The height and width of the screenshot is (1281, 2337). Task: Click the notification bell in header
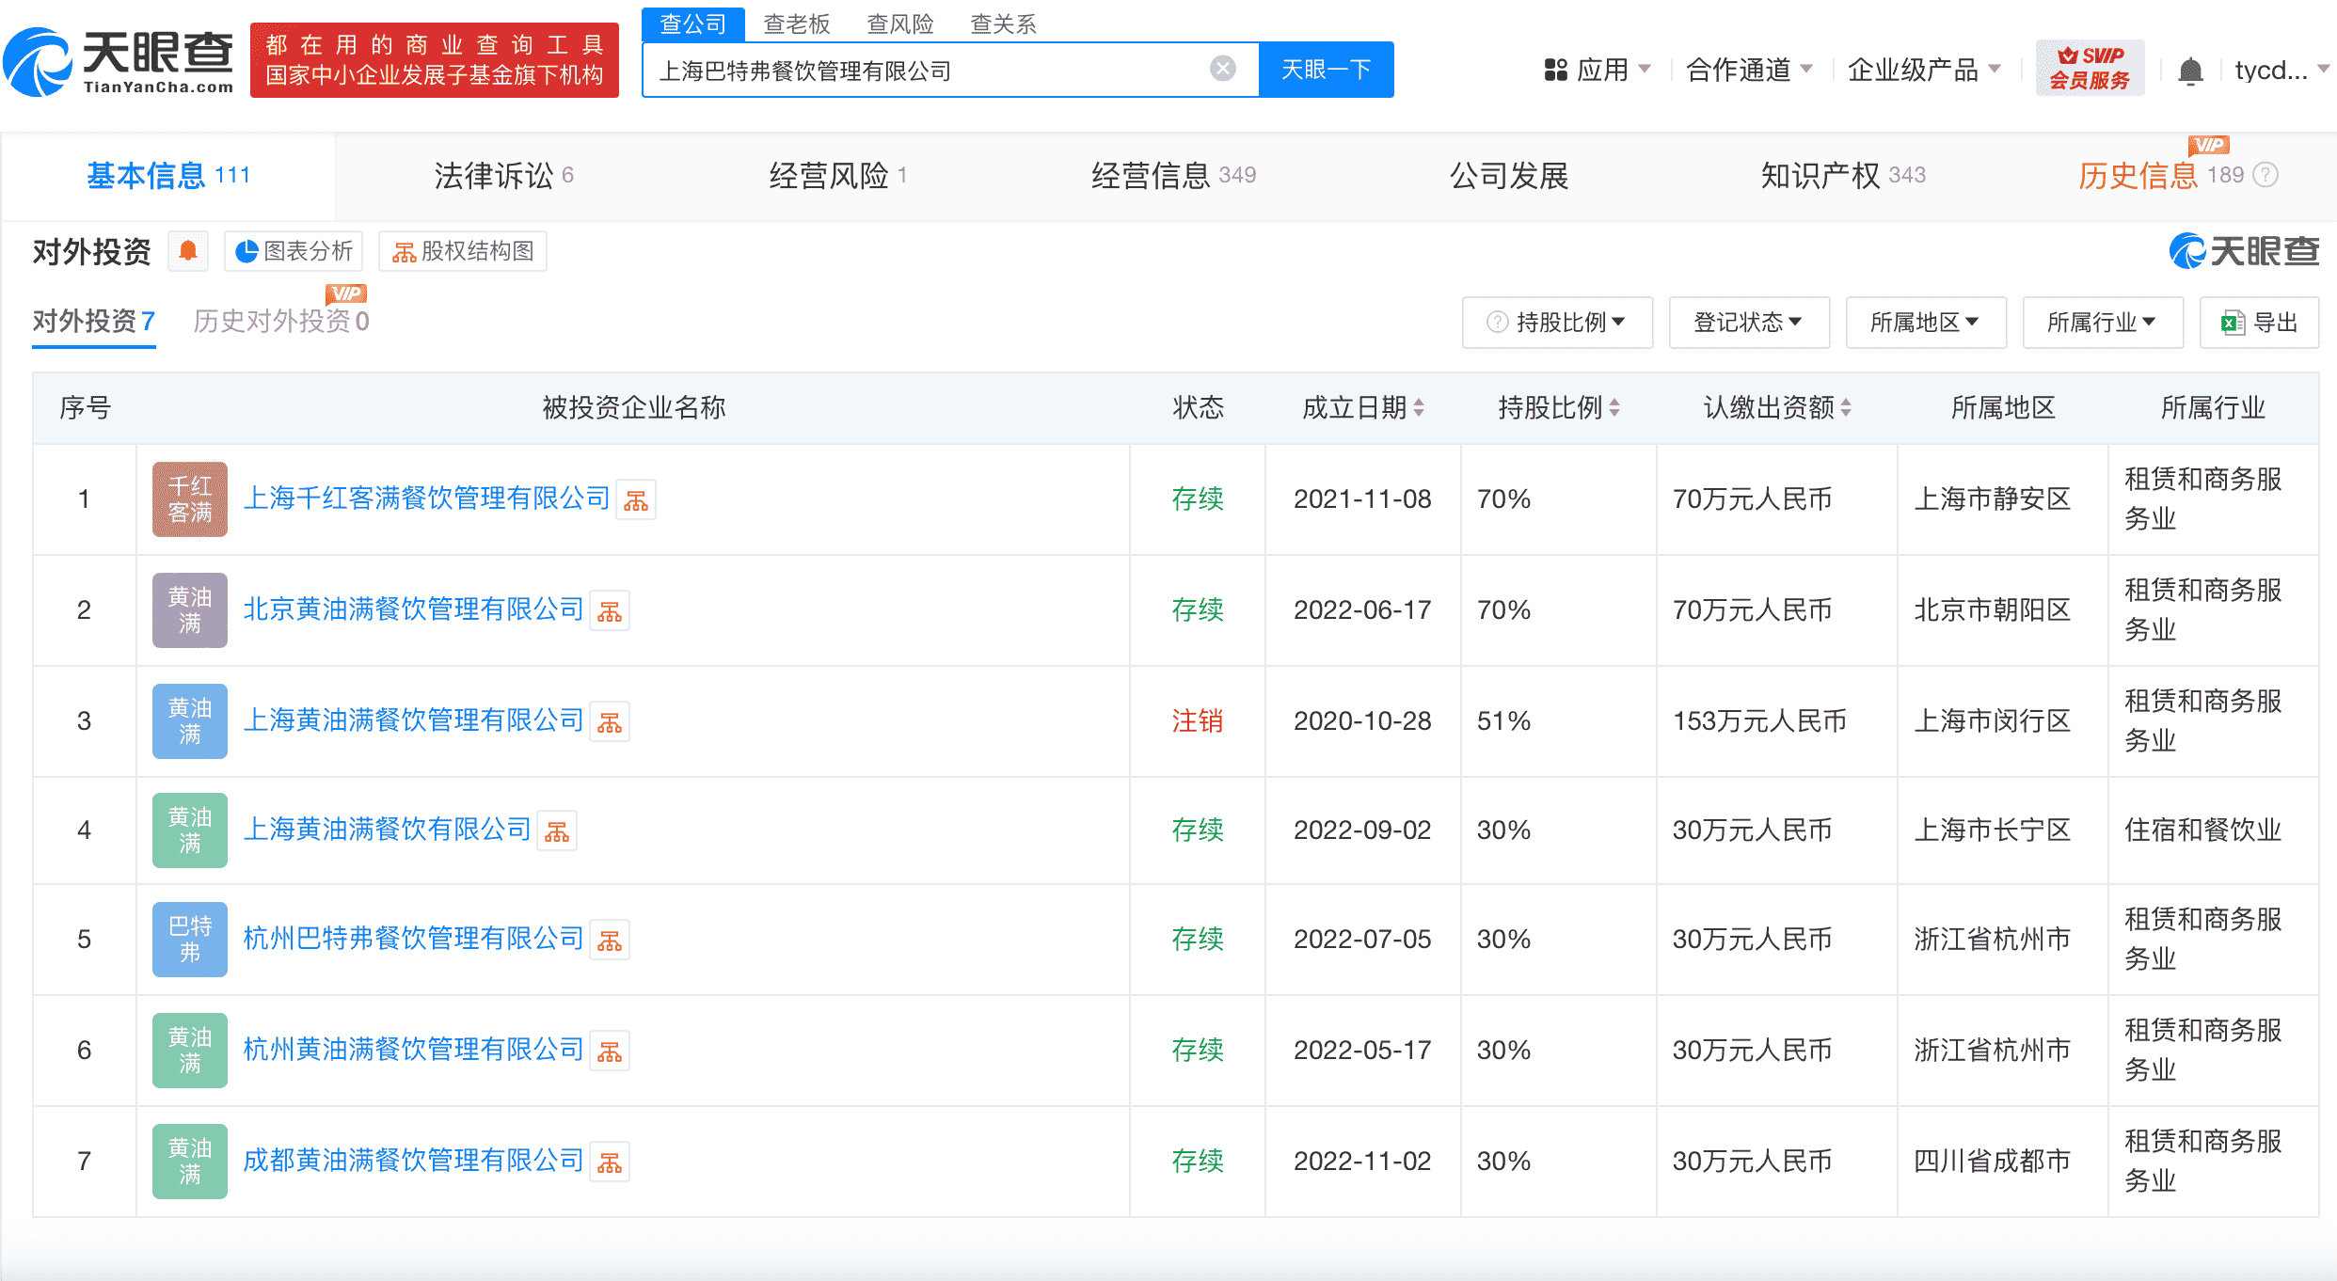(x=2190, y=71)
